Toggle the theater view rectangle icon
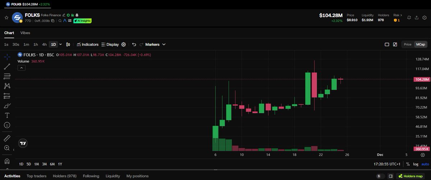 tap(387, 44)
